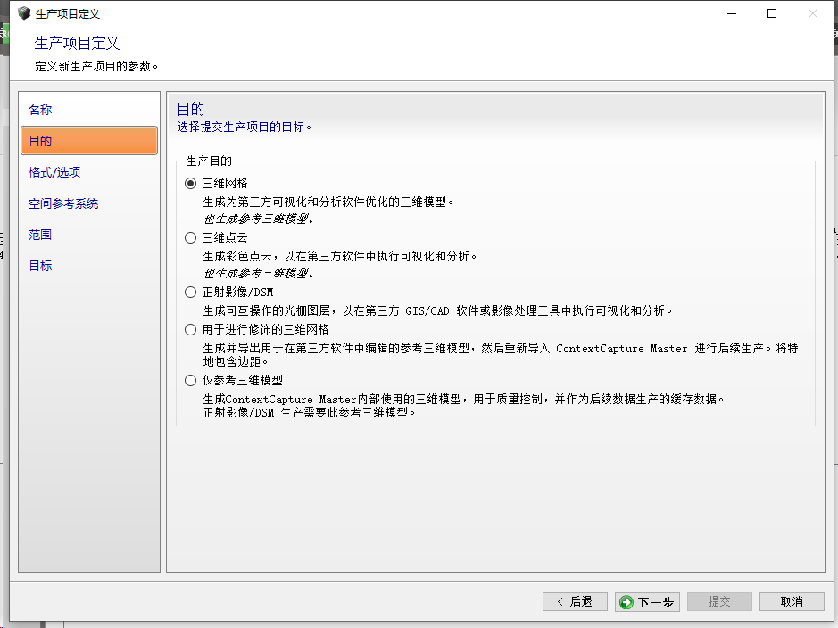Click the description 生成为第三方可视化和分析软件优化的三维模型

pyautogui.click(x=328, y=202)
